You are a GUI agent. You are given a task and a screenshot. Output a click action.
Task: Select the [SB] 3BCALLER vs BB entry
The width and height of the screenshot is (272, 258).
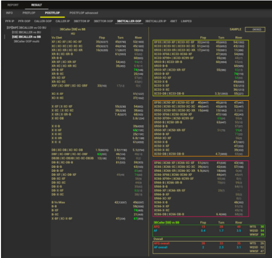[x=27, y=37]
